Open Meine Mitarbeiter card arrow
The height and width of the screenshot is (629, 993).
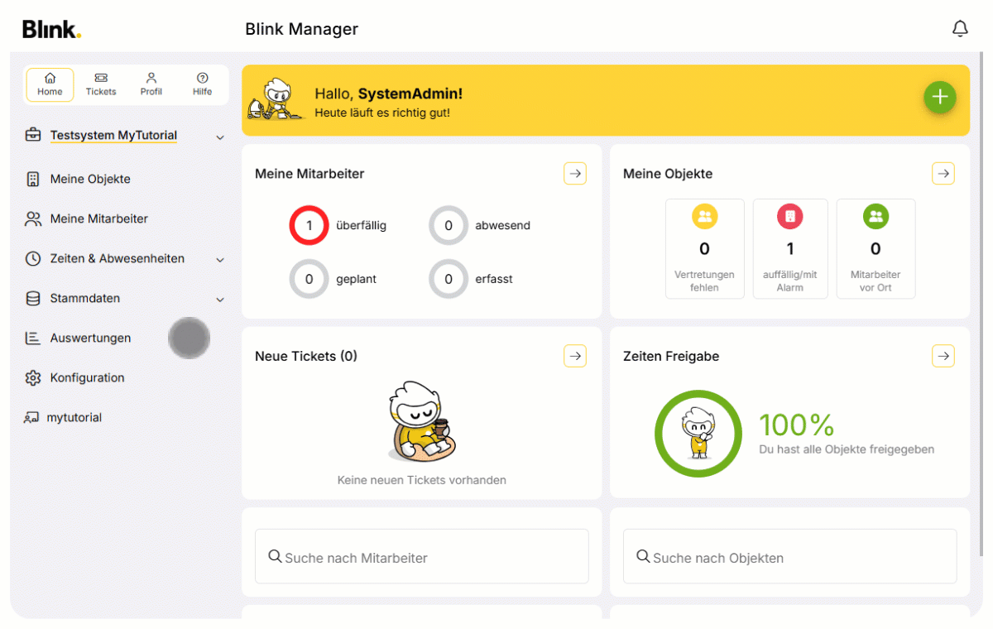tap(575, 173)
